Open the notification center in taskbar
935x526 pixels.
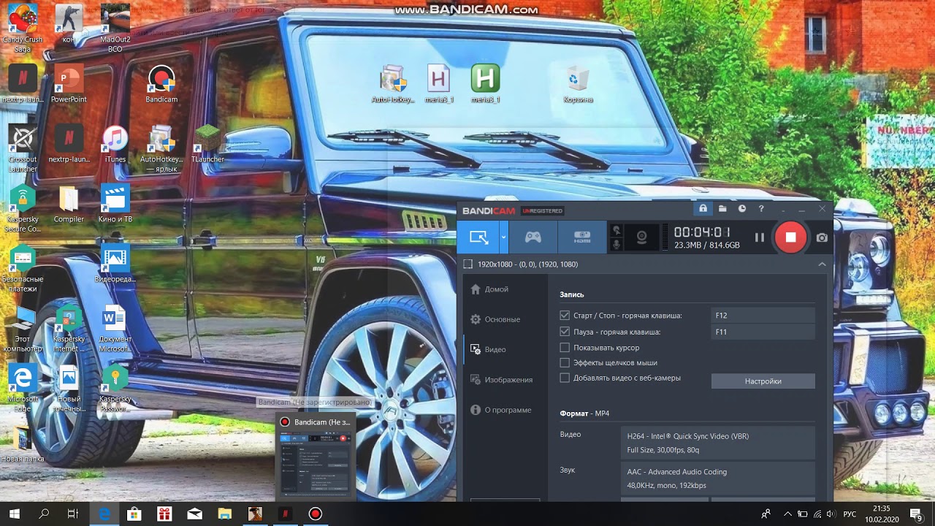[916, 514]
